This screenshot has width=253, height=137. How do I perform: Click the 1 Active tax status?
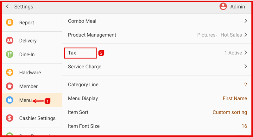[x=233, y=53]
